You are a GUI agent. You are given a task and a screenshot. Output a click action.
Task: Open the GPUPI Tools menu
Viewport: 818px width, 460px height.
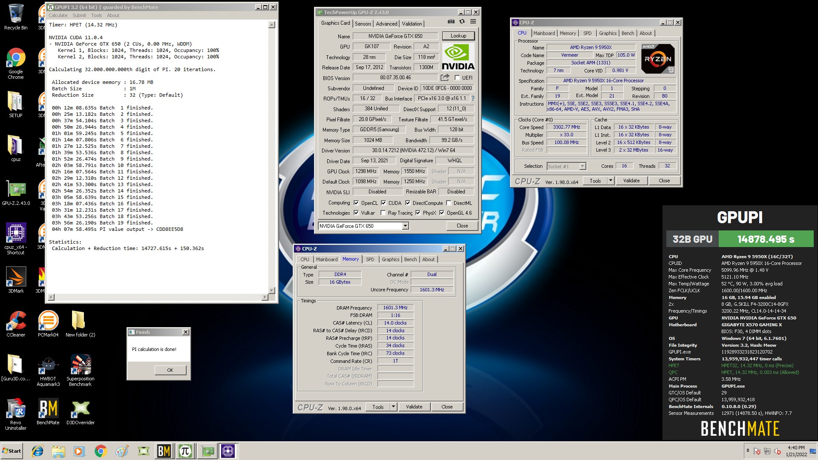pyautogui.click(x=97, y=15)
